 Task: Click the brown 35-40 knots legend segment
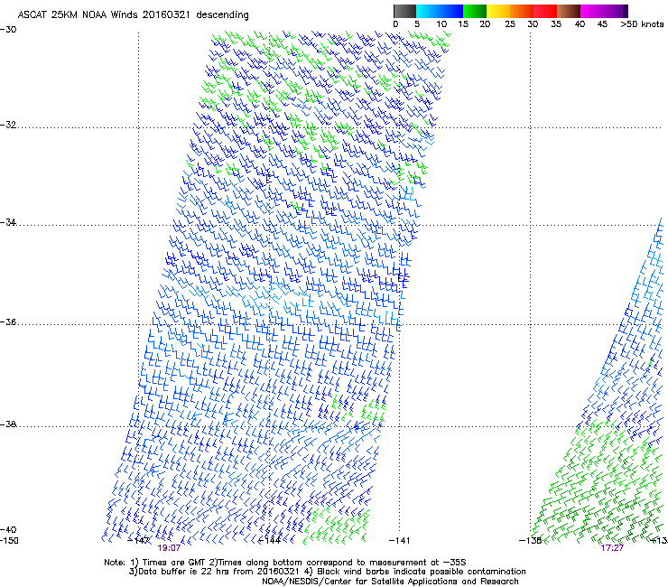569,11
